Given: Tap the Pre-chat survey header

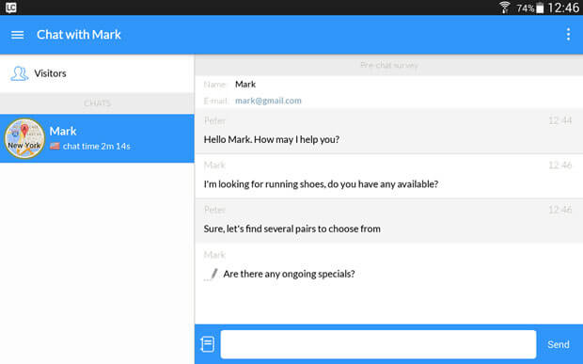Looking at the screenshot, I should click(x=389, y=65).
